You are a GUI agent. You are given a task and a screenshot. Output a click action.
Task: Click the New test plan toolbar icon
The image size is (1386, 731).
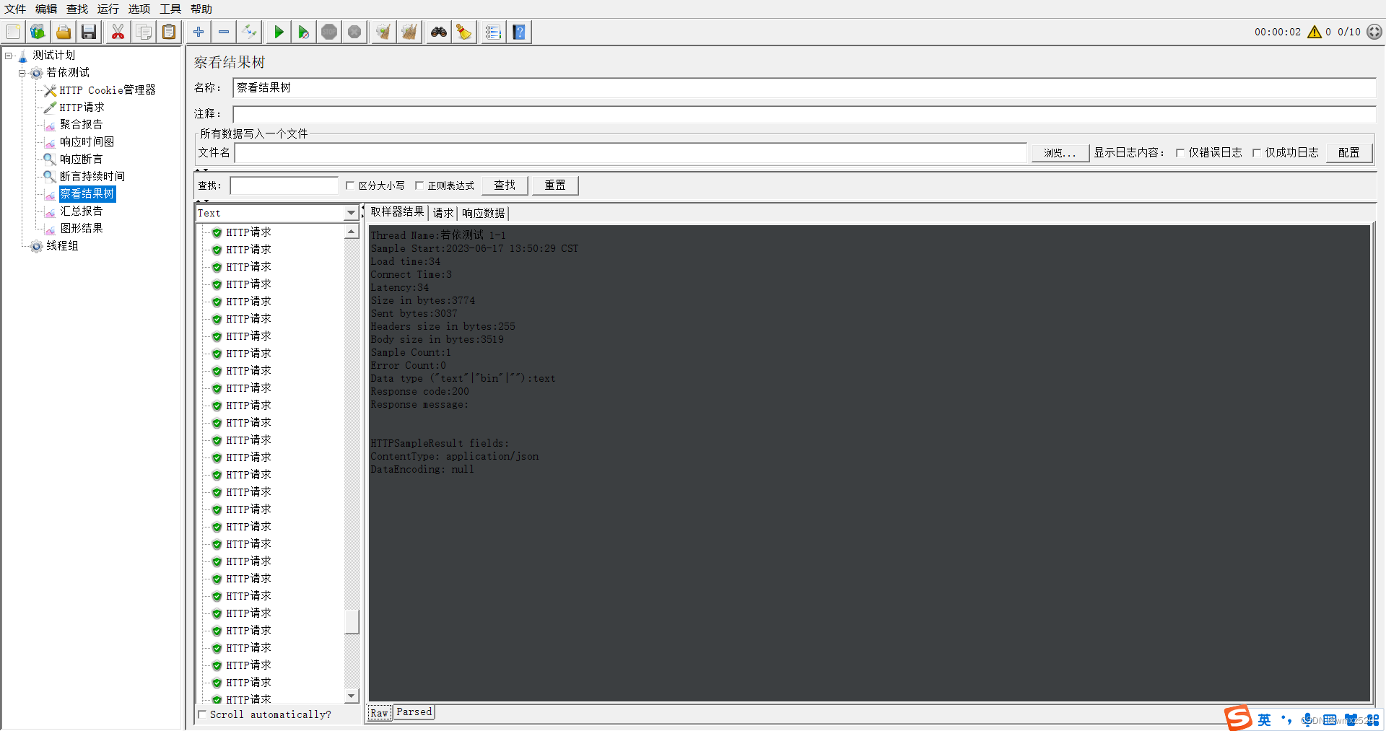13,32
